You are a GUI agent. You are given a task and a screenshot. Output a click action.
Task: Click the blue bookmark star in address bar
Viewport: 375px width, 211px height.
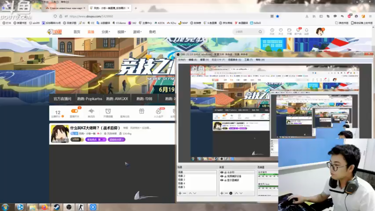click(277, 16)
